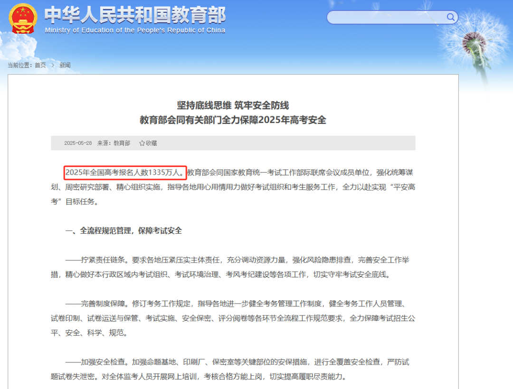513x389 pixels.
Task: Click the source text 来源：教育部
Action: click(114, 143)
